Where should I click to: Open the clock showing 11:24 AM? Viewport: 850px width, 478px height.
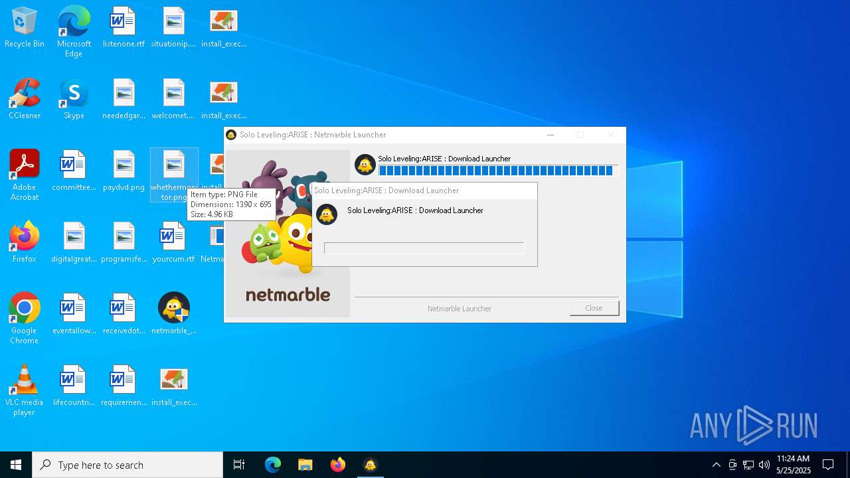point(794,465)
